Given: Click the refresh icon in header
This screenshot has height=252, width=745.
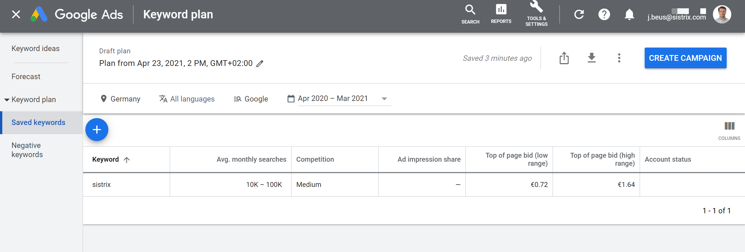Looking at the screenshot, I should [x=579, y=14].
